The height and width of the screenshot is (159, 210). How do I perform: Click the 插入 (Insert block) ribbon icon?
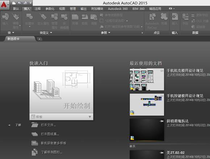[x=5, y=17]
